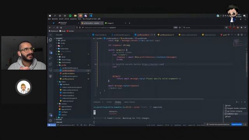Click the blue button in the notification

click(x=237, y=124)
